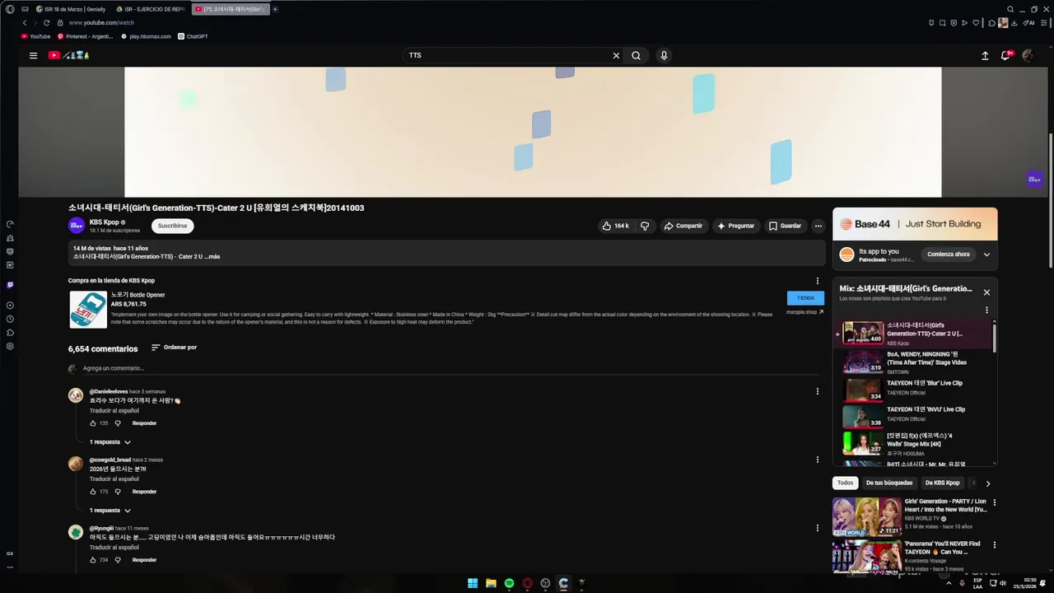The image size is (1054, 593).
Task: Click the TIENDA store button
Action: pos(805,298)
